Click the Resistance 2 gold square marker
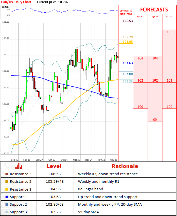 [7, 182]
